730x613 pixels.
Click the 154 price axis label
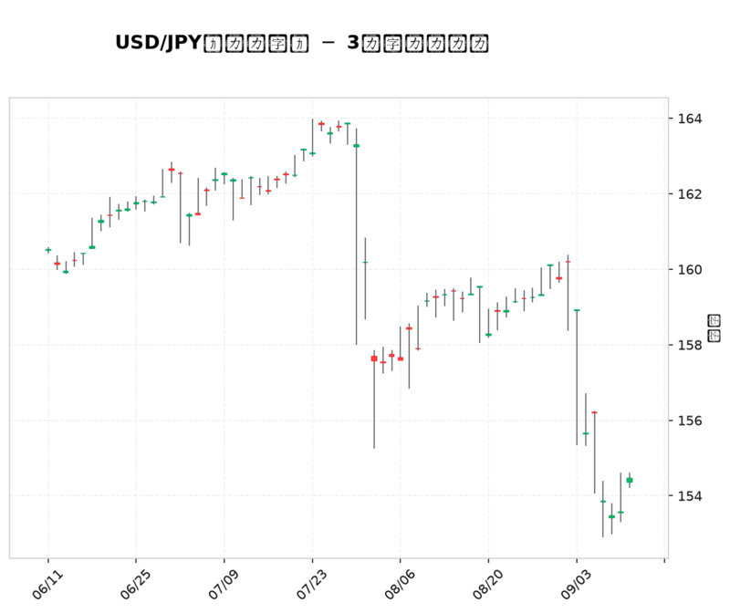coord(690,495)
